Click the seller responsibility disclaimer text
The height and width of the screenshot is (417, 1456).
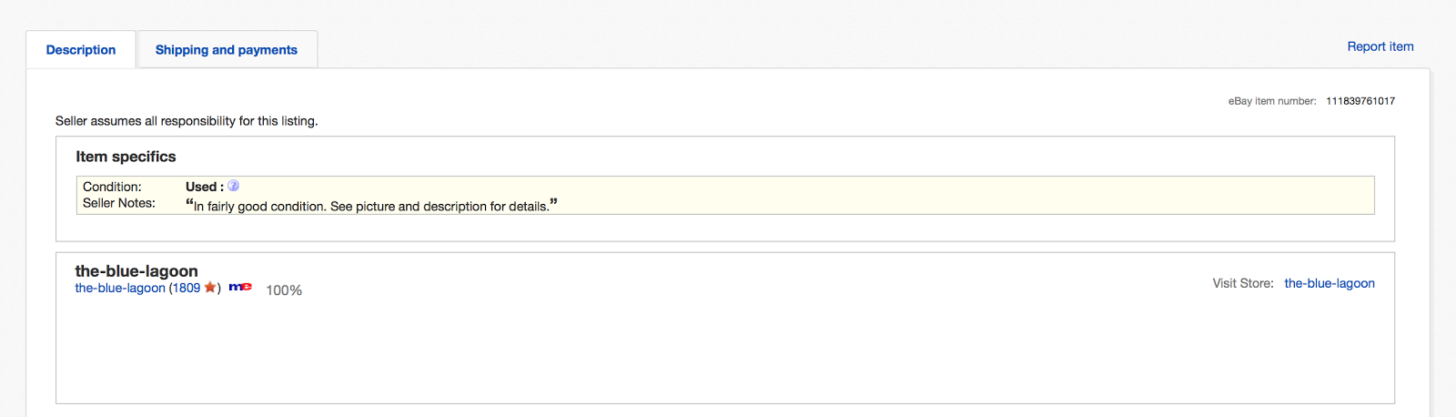coord(187,121)
